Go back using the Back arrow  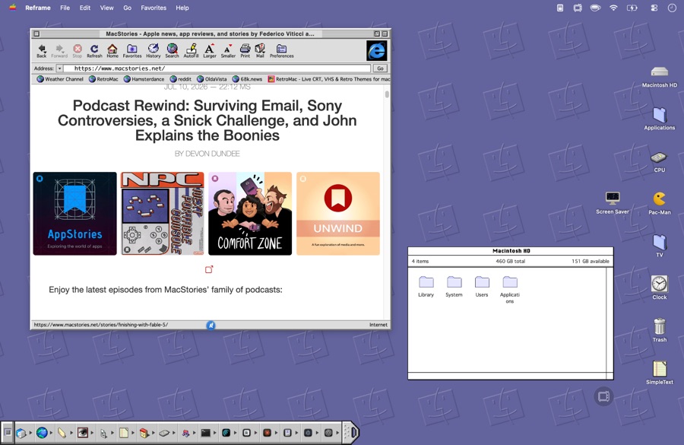(42, 51)
